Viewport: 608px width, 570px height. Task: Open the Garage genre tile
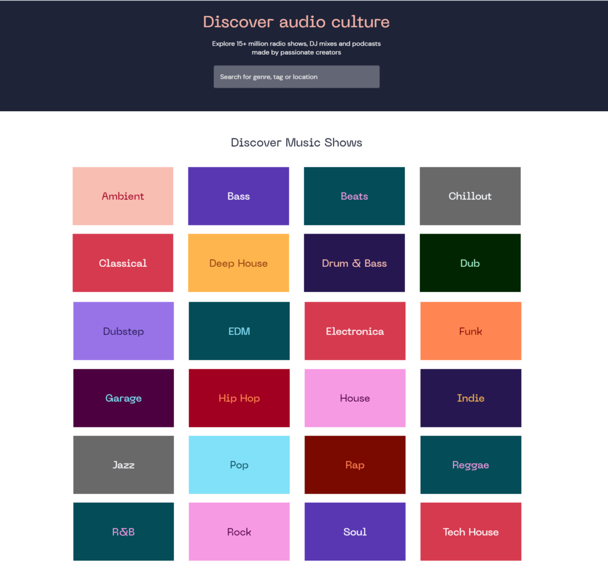[x=123, y=398]
